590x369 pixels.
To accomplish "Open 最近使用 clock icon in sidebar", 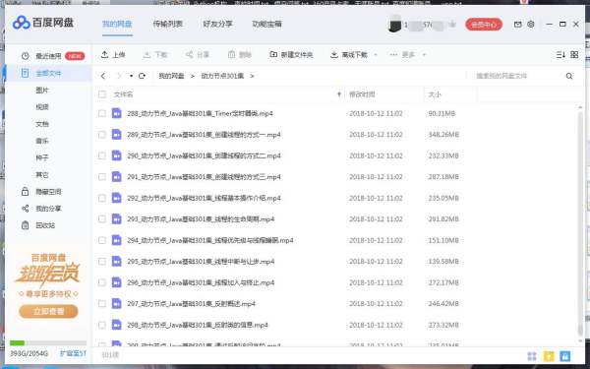I will tap(26, 56).
